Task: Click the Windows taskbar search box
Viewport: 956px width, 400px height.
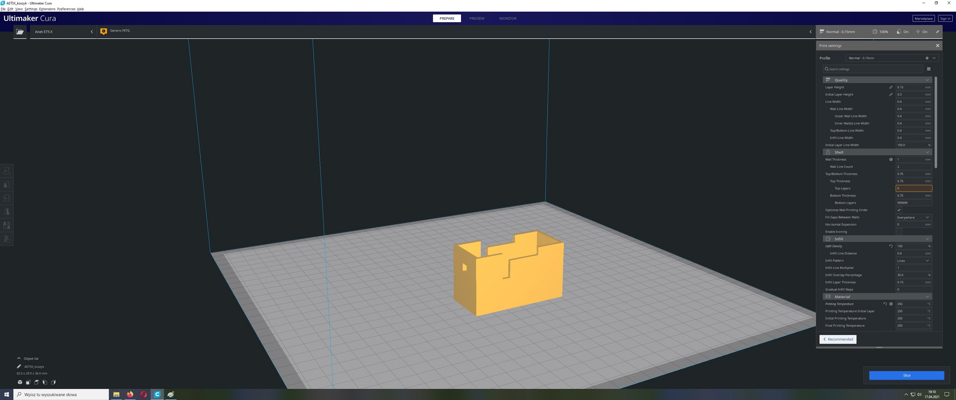Action: point(61,394)
